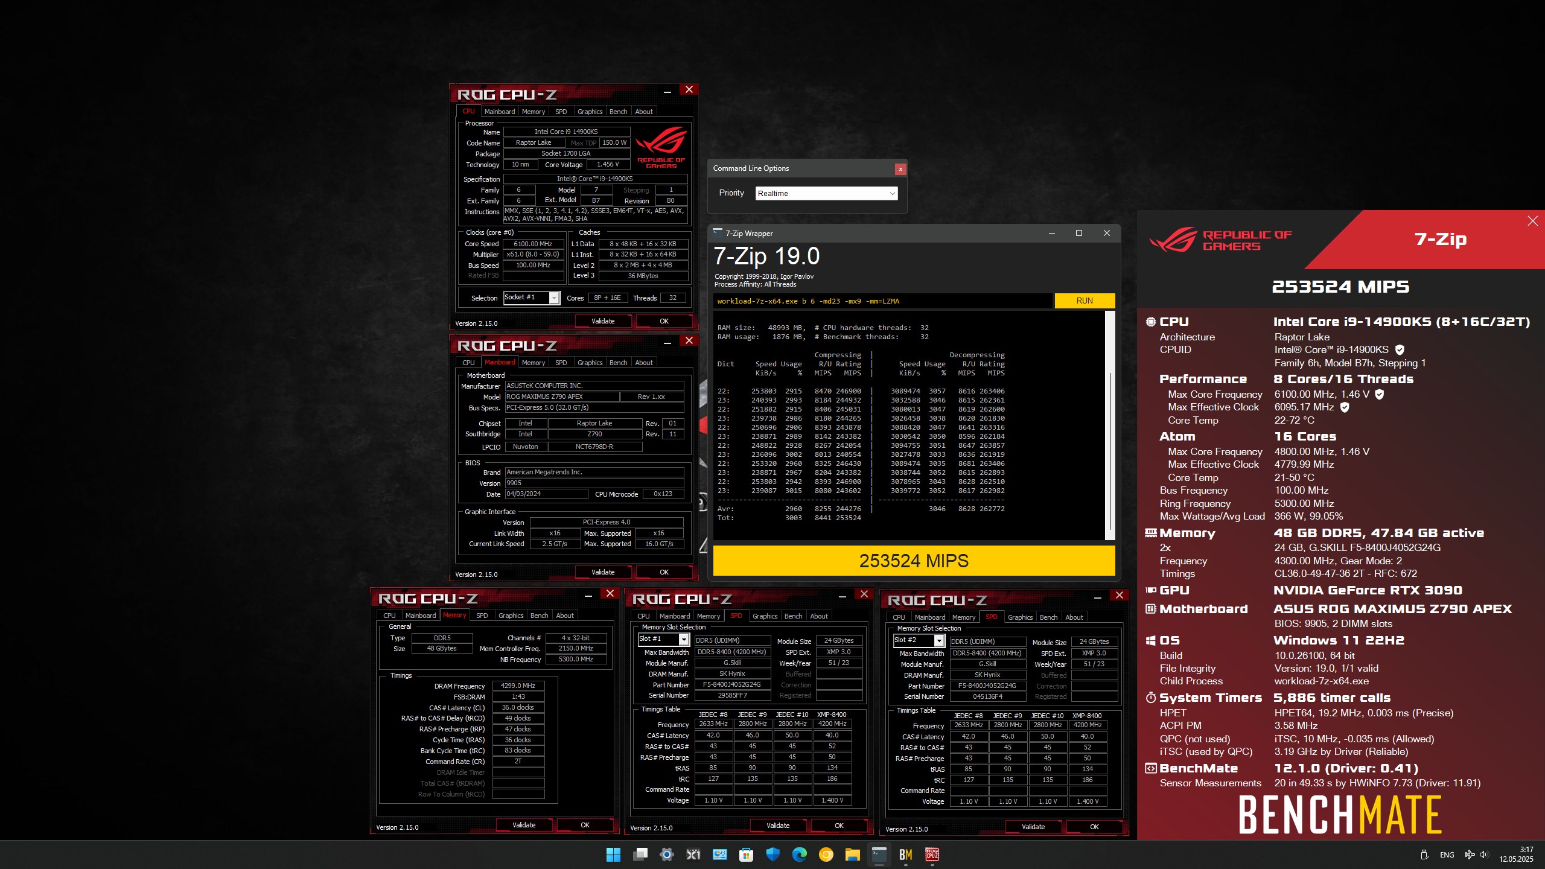Open Microsoft Store from the taskbar
This screenshot has width=1545, height=869.
[x=746, y=855]
